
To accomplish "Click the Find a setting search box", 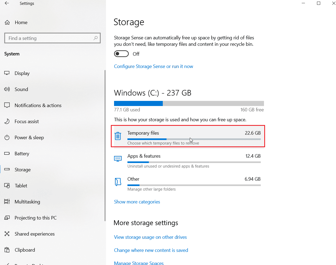I will [x=52, y=38].
